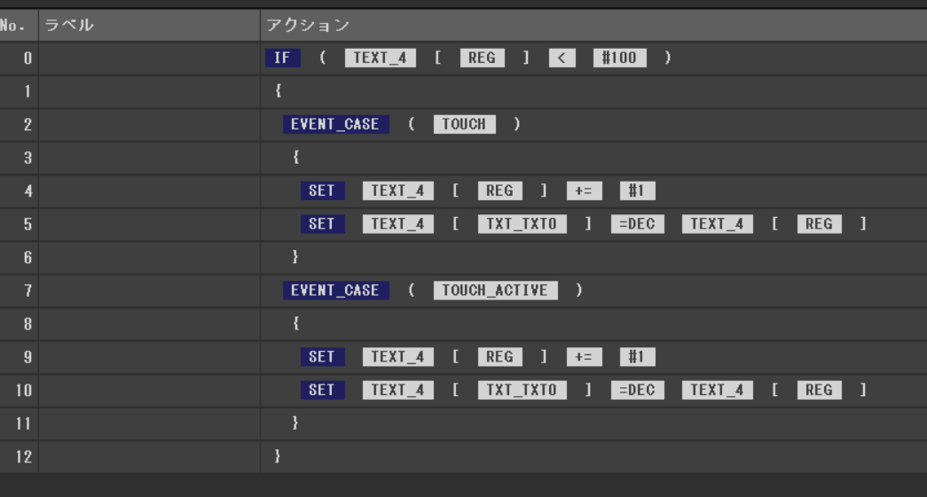Click the IF keyword in row 0
The width and height of the screenshot is (927, 497).
click(x=282, y=58)
